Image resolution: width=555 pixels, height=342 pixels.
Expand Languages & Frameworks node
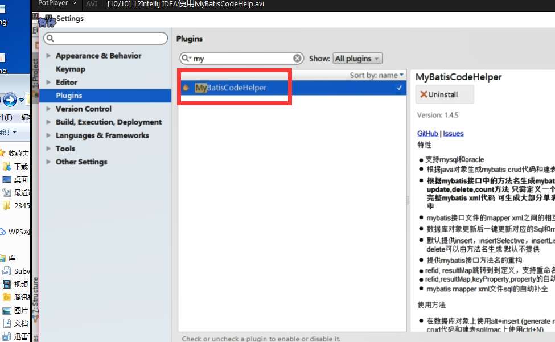tap(48, 135)
